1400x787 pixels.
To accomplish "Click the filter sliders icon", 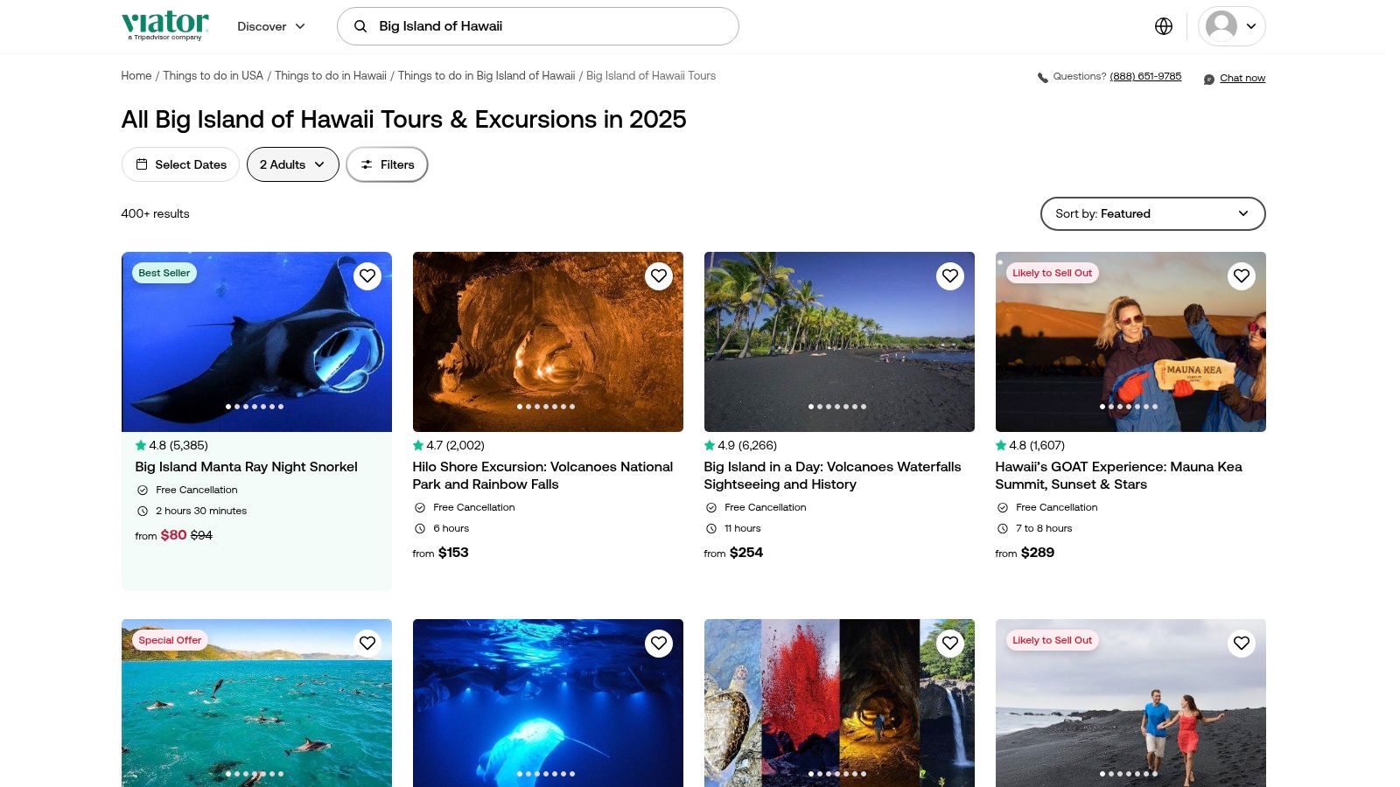I will pyautogui.click(x=367, y=164).
